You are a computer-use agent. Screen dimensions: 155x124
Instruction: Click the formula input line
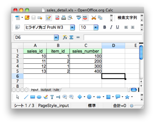[x=113, y=38]
